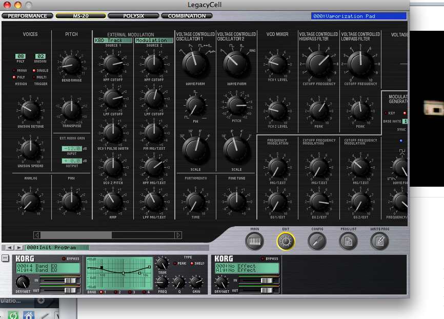Click the VCO 1 WAVEFORM knob
The image size is (444, 319).
(195, 64)
